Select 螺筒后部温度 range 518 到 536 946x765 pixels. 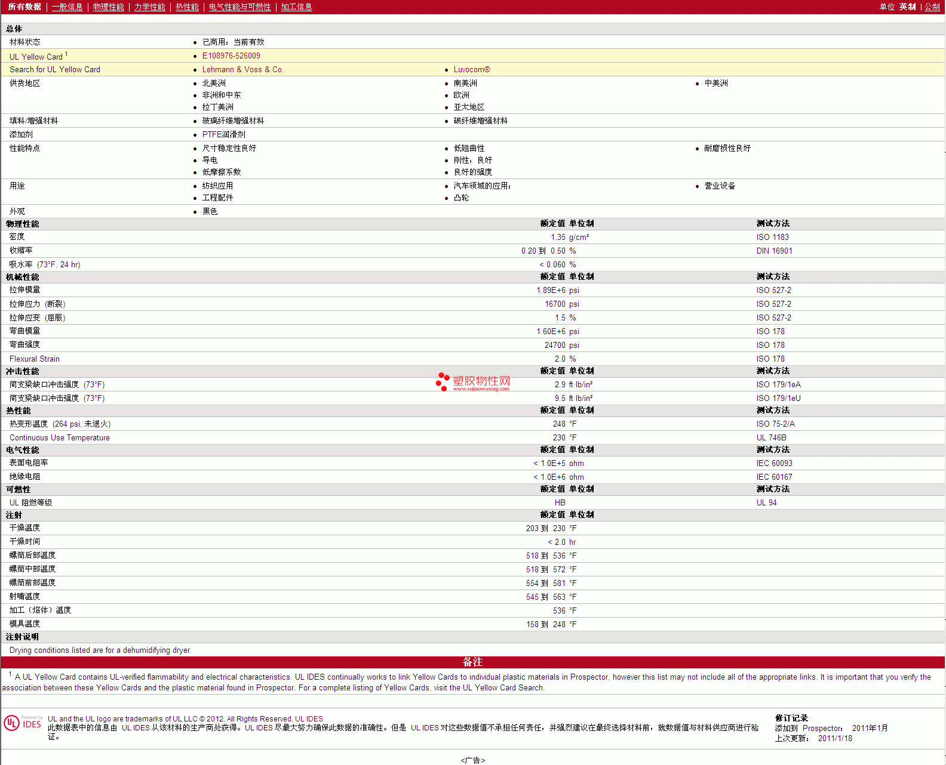[545, 556]
